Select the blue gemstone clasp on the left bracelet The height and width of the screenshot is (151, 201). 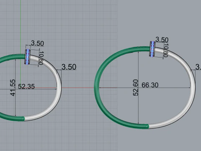point(28,57)
